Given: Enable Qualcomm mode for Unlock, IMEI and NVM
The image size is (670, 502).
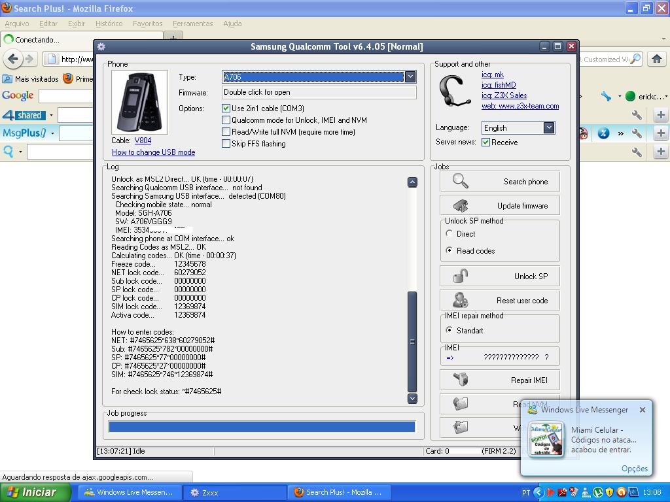Looking at the screenshot, I should tap(226, 120).
